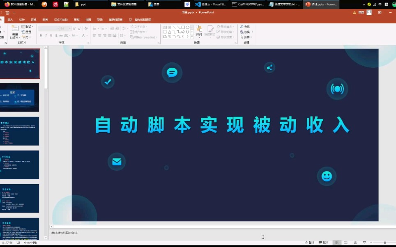Switch to Slide Sorter view icon
The height and width of the screenshot is (247, 396).
click(345, 242)
